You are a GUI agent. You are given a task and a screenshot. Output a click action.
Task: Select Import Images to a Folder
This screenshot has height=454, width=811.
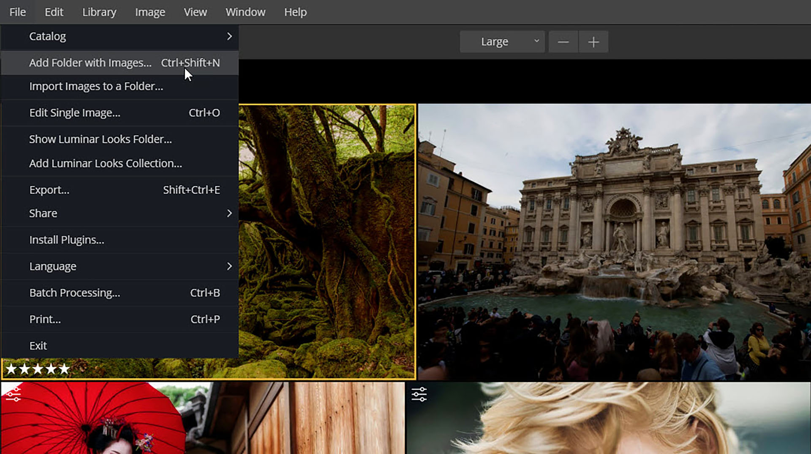pos(120,86)
